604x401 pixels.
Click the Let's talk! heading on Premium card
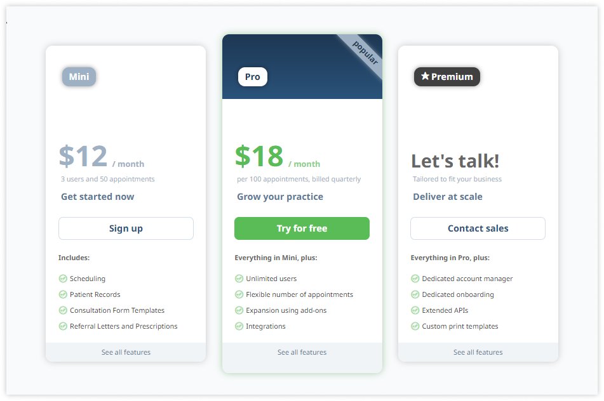455,161
